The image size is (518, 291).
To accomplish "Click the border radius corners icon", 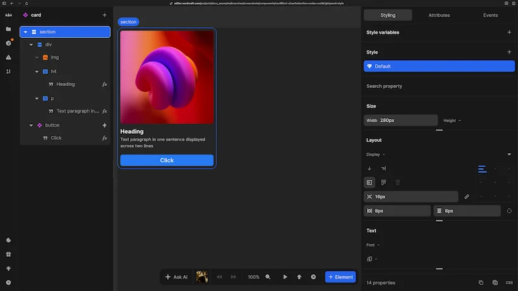I will click(x=509, y=211).
